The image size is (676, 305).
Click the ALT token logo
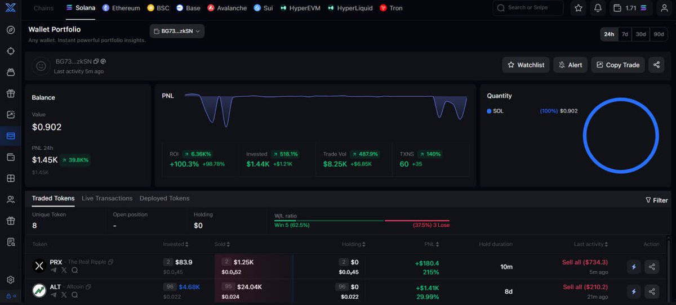(x=39, y=291)
